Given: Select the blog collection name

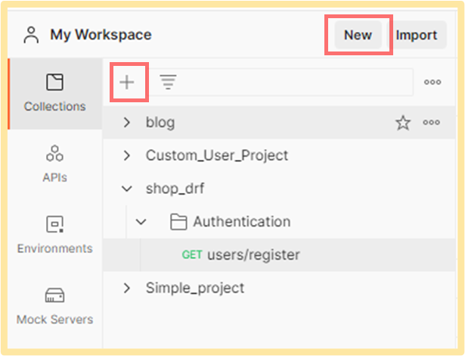Looking at the screenshot, I should (160, 123).
